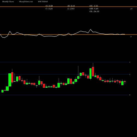Select the 'O: 3.30' open value
The width and height of the screenshot is (137, 137).
(49, 6)
